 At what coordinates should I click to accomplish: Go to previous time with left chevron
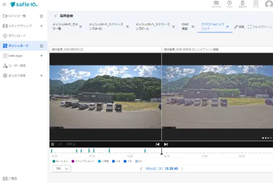tap(141, 169)
